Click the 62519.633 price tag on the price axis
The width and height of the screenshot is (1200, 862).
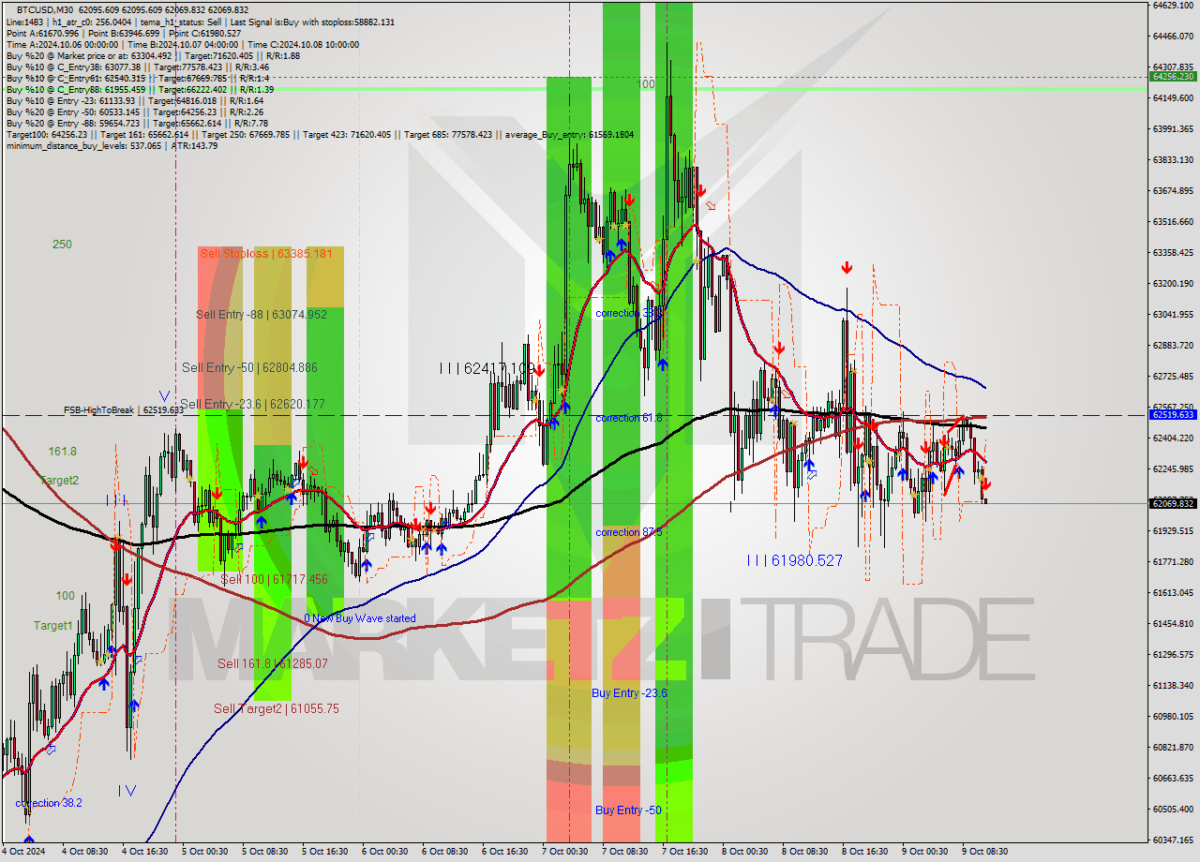1172,414
